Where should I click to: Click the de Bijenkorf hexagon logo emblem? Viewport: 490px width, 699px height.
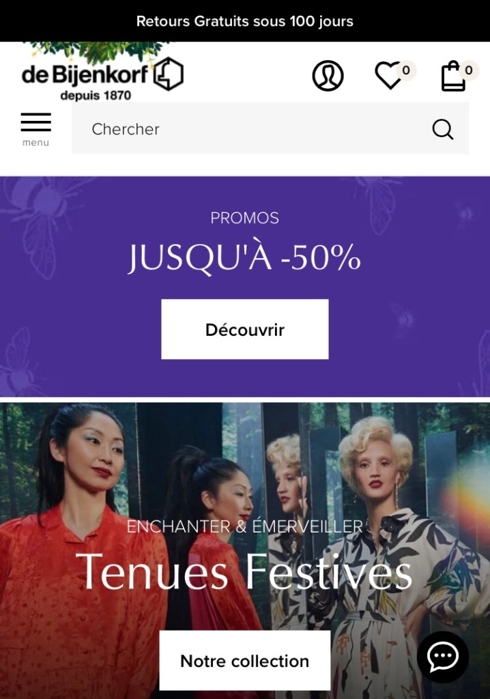pyautogui.click(x=169, y=74)
